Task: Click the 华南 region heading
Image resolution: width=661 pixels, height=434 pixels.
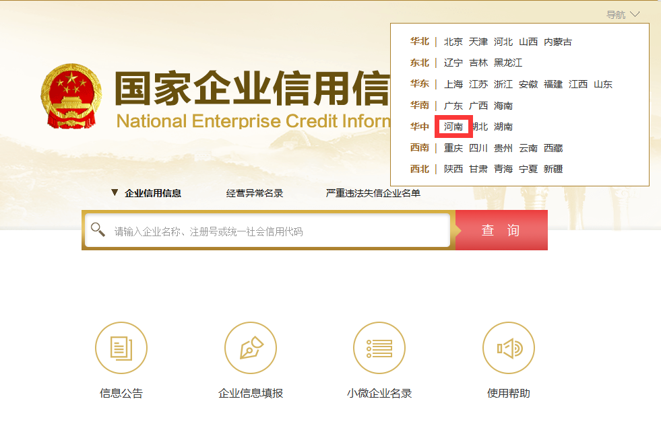Action: click(x=420, y=105)
